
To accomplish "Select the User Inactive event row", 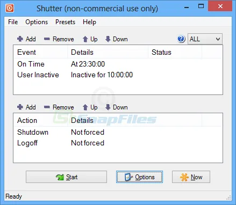I will pos(118,75).
